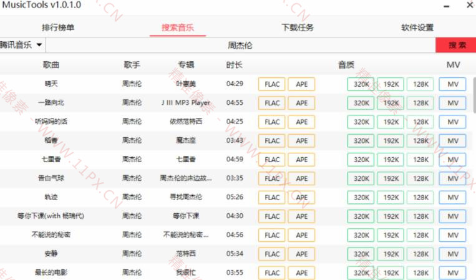Viewport: 476px width, 280px height.
Task: Open the 排行榜单 tab
Action: coord(58,27)
